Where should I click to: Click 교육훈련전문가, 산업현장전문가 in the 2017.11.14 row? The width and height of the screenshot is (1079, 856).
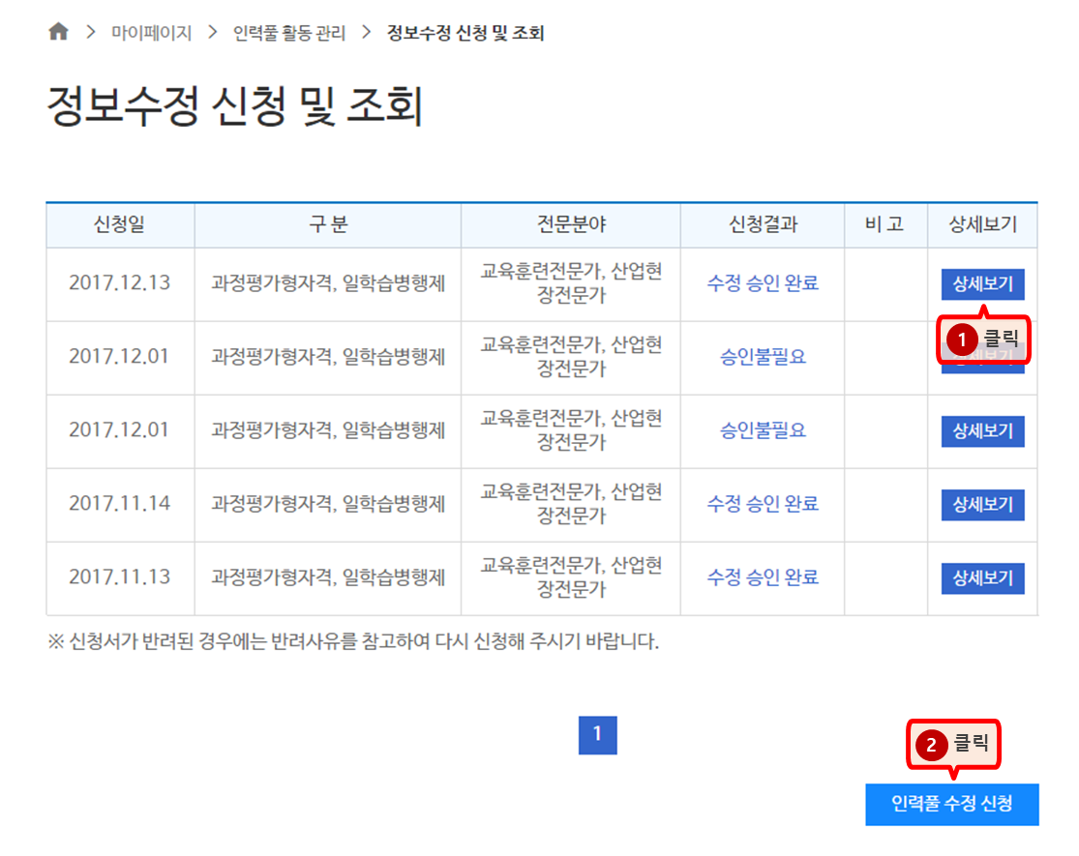[571, 504]
